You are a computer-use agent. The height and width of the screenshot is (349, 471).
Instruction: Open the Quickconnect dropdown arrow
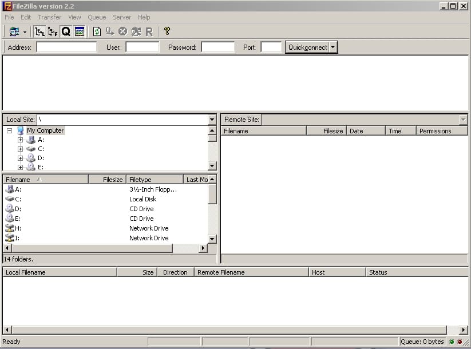pyautogui.click(x=333, y=47)
